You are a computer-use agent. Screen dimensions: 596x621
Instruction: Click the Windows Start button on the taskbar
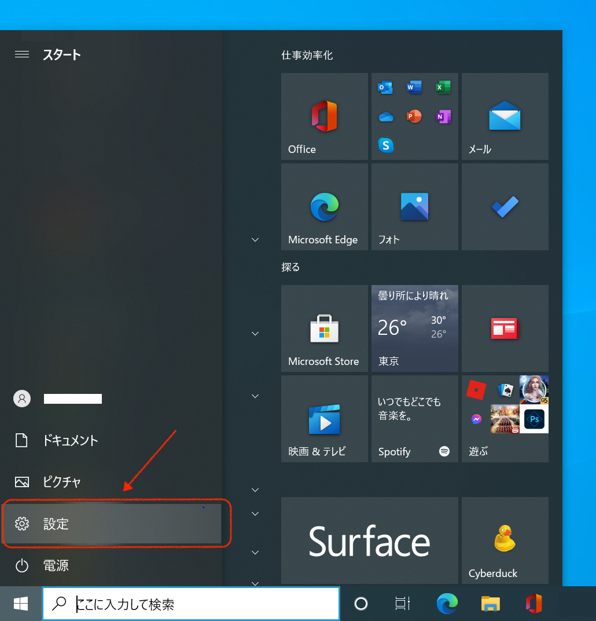coord(21,604)
